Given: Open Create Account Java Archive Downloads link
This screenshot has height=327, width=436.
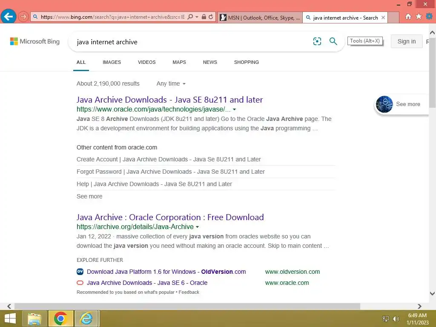Looking at the screenshot, I should pyautogui.click(x=169, y=159).
